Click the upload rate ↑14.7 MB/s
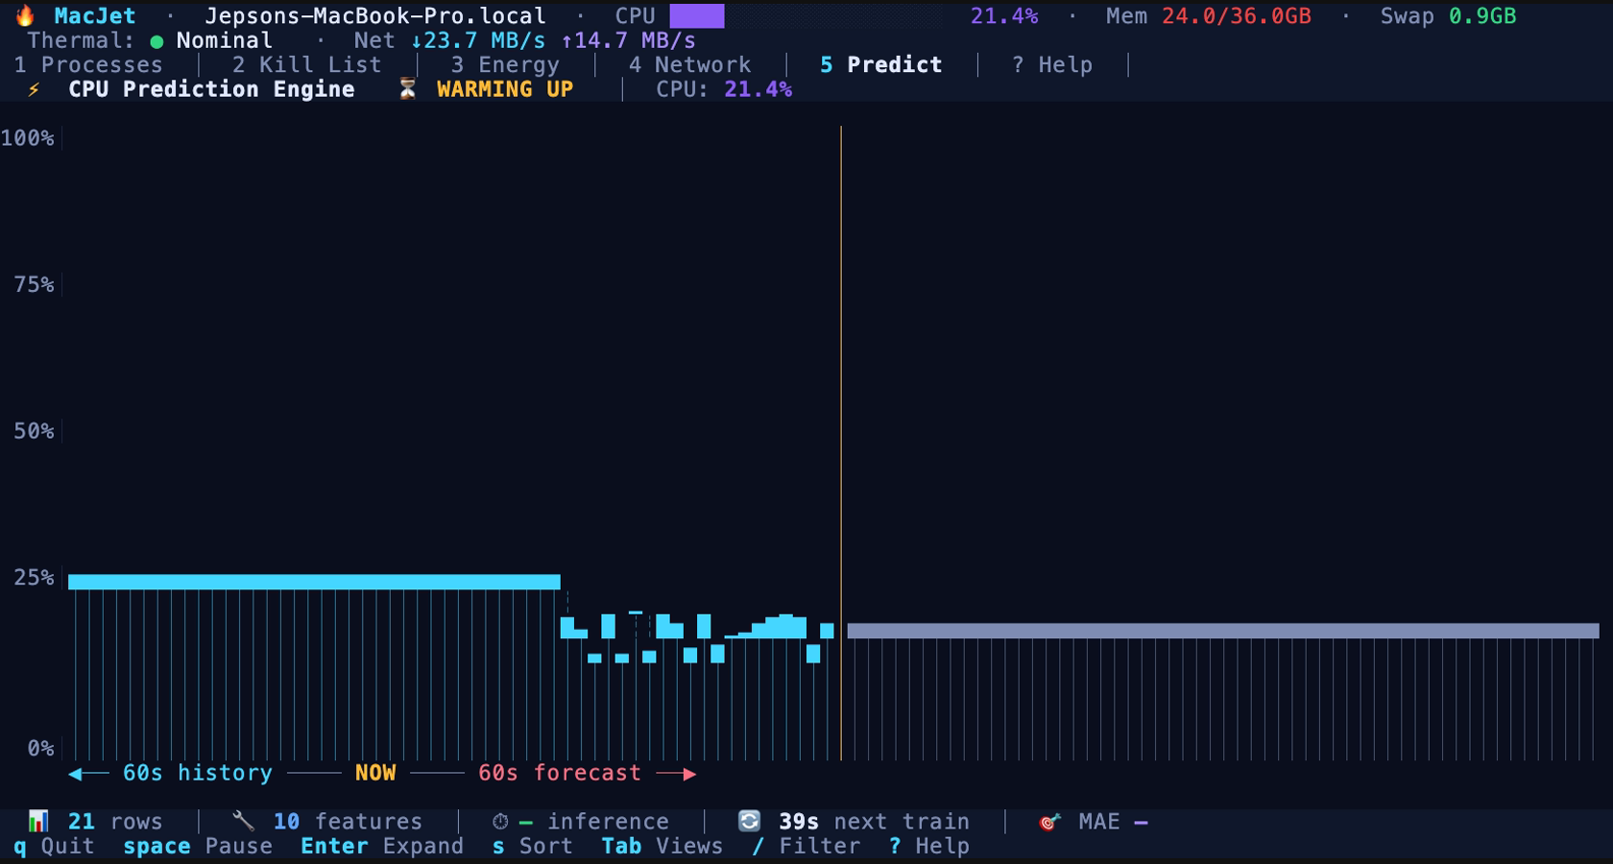This screenshot has height=864, width=1613. (x=629, y=40)
